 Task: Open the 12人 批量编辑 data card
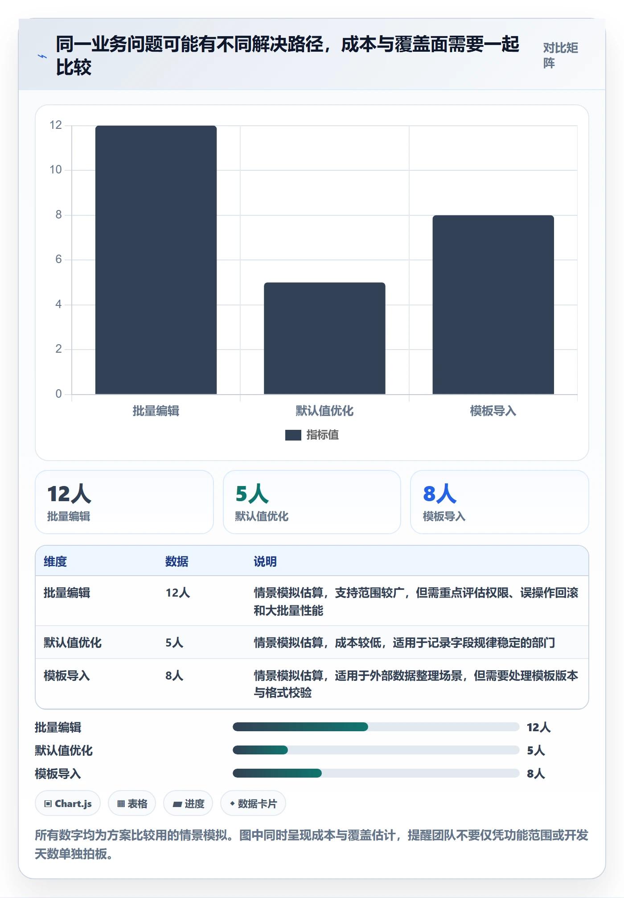point(124,502)
